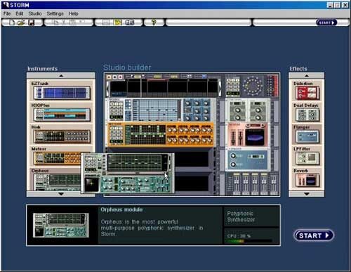Screen dimensions: 351x272
Task: Click the large START button
Action: click(x=314, y=235)
